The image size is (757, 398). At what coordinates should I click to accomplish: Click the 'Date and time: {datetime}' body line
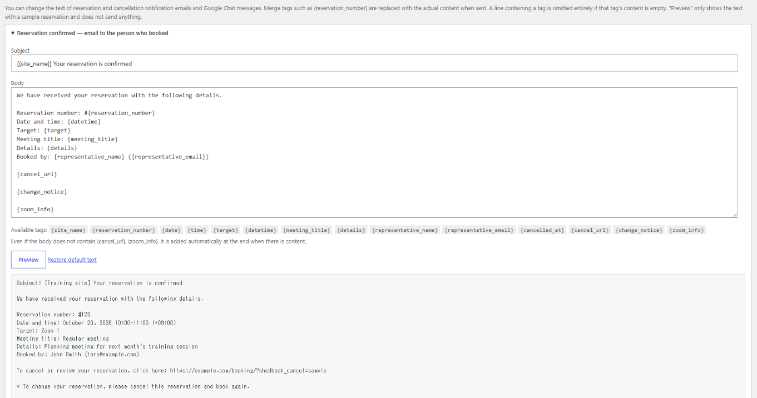(x=59, y=122)
